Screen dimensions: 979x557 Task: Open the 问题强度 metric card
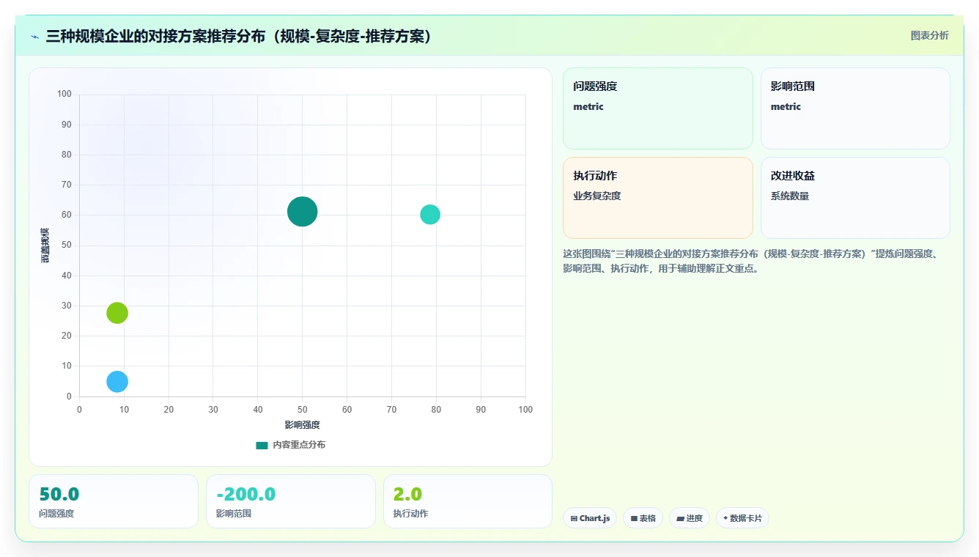coord(657,108)
